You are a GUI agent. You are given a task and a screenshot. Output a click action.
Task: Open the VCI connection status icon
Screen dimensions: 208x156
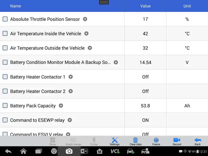tap(115, 151)
